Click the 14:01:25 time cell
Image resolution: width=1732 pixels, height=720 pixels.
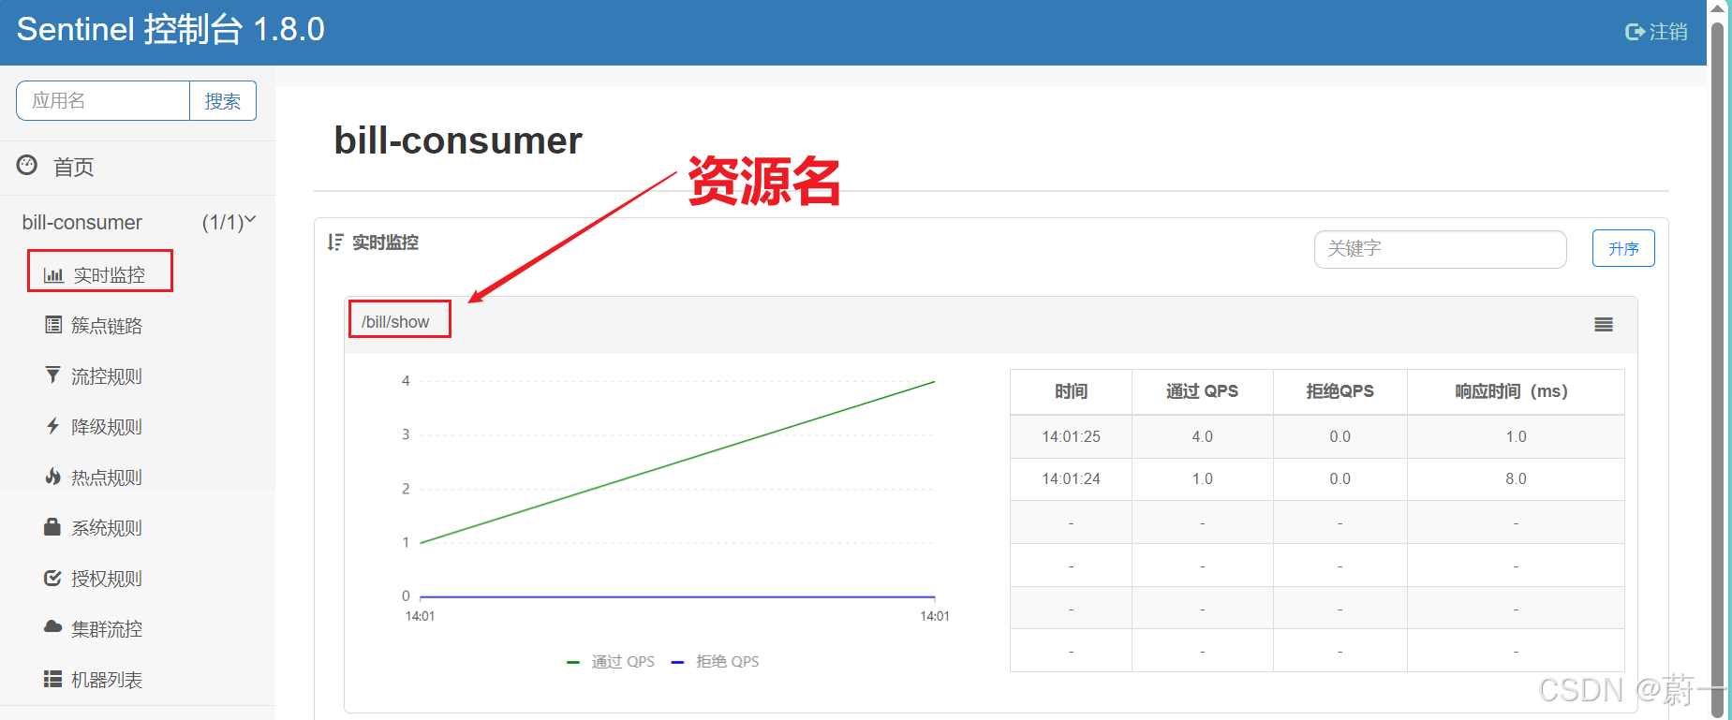click(1071, 436)
